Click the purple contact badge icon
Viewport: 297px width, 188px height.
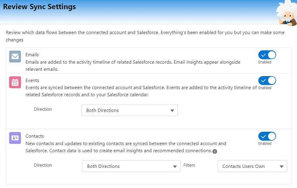(15, 138)
